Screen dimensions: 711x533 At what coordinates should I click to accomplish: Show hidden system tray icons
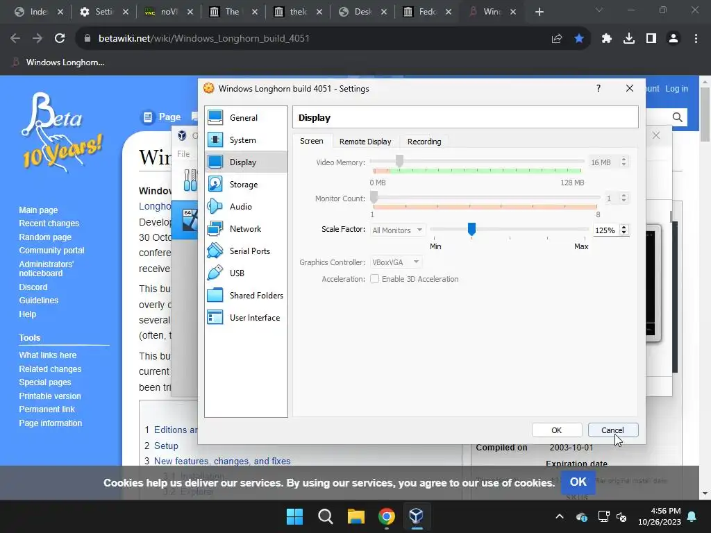[x=560, y=516]
